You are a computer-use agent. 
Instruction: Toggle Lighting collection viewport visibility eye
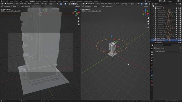pyautogui.click(x=178, y=8)
